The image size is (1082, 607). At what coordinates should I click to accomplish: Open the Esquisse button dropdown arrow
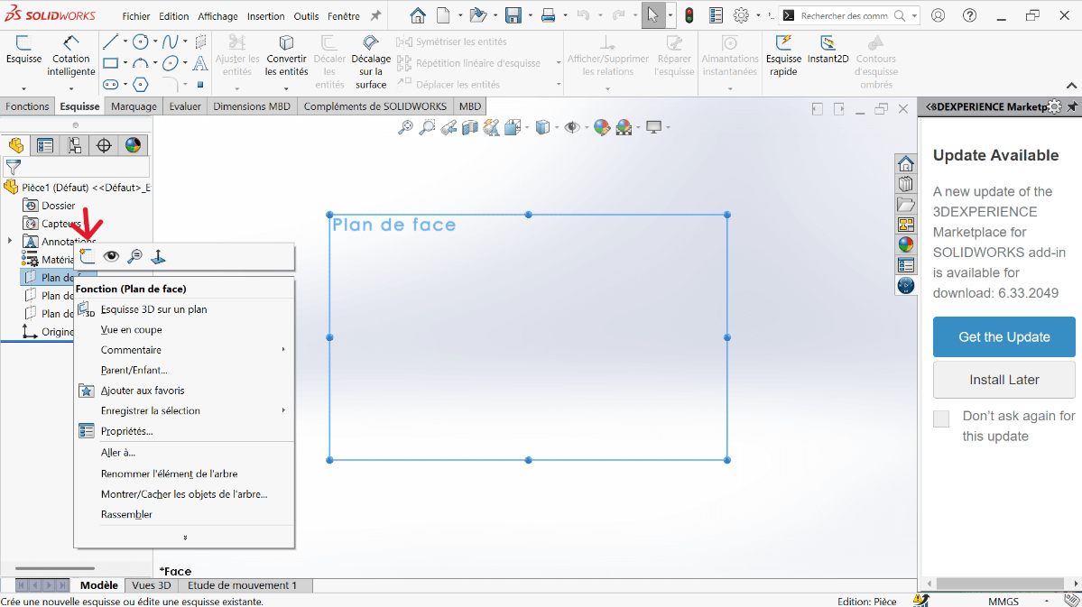coord(23,88)
